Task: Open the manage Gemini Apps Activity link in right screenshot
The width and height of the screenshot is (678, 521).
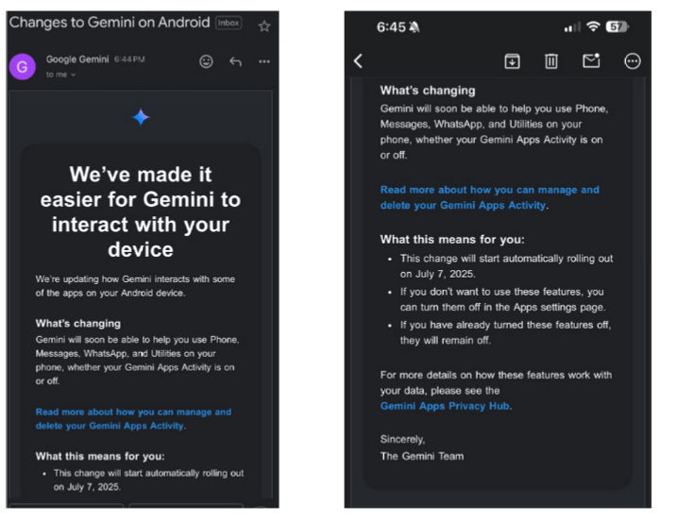Action: coord(489,197)
